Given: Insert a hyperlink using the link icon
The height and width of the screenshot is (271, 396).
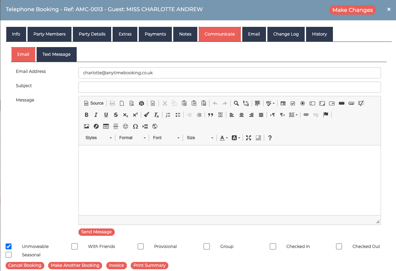Looking at the screenshot, I should (306, 115).
